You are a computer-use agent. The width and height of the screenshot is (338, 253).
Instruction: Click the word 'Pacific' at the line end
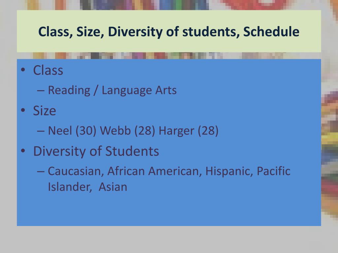pyautogui.click(x=274, y=171)
